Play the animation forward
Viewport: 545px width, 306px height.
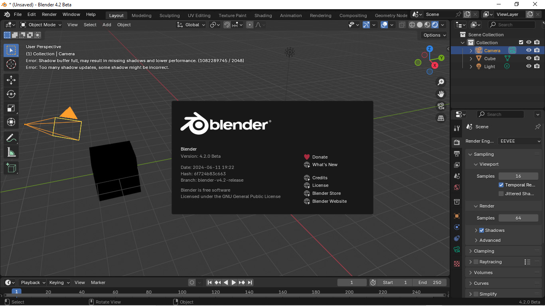tap(234, 282)
